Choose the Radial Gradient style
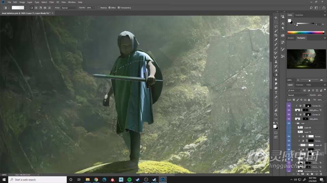The image size is (327, 183). pyautogui.click(x=36, y=8)
